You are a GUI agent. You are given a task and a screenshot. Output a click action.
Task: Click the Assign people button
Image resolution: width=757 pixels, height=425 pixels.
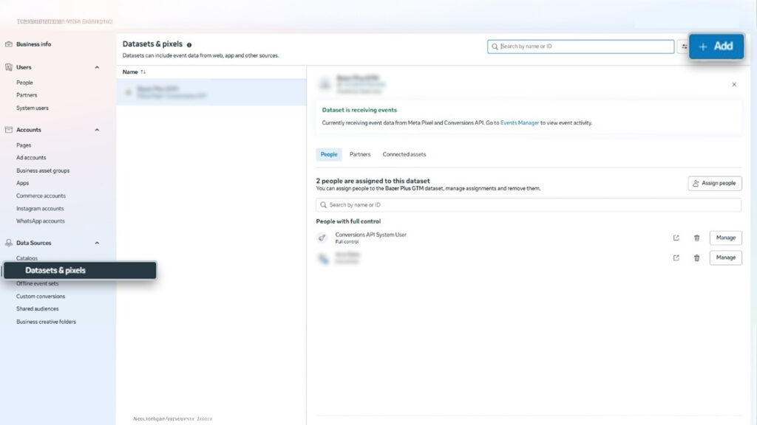(x=714, y=183)
